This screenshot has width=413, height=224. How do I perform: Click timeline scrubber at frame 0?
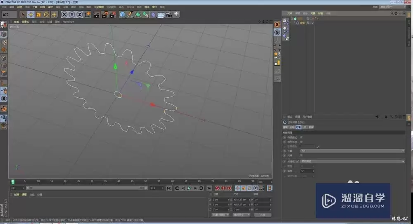[x=12, y=182]
